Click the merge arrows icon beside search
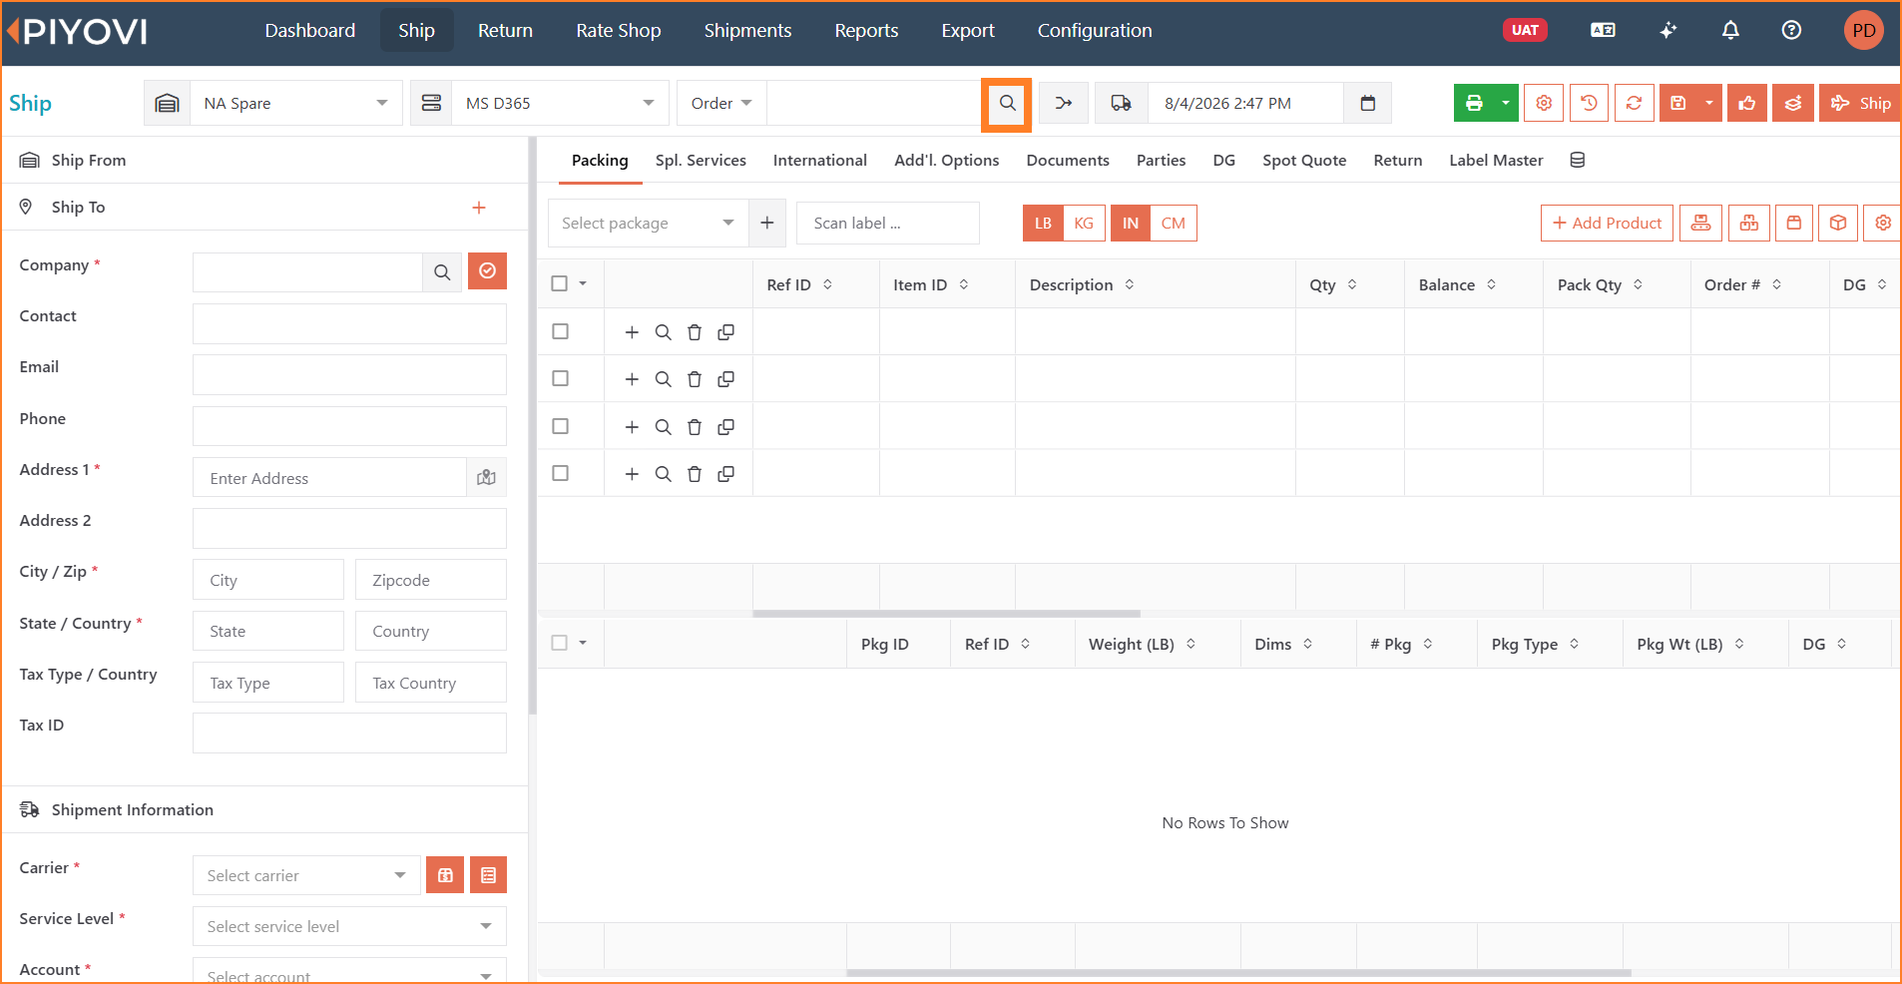The width and height of the screenshot is (1902, 984). 1064,104
